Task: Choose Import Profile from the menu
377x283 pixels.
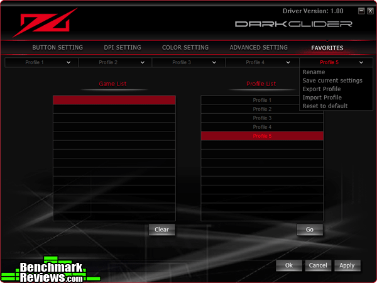Action: [x=322, y=97]
